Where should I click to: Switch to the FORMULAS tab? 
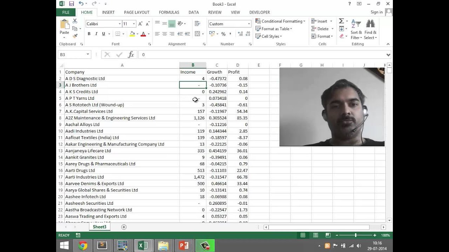tap(169, 12)
